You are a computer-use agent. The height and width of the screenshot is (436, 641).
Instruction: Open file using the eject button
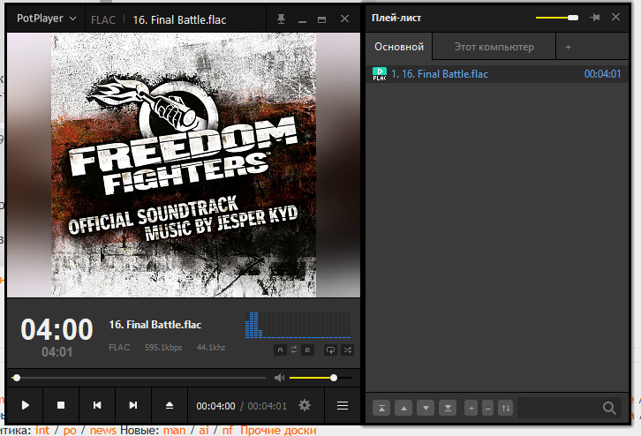[x=170, y=405]
